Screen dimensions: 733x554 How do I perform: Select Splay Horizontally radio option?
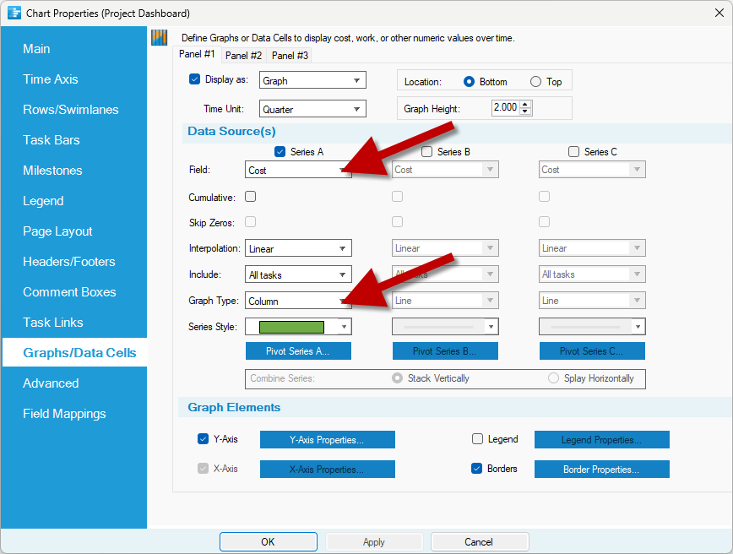[553, 378]
